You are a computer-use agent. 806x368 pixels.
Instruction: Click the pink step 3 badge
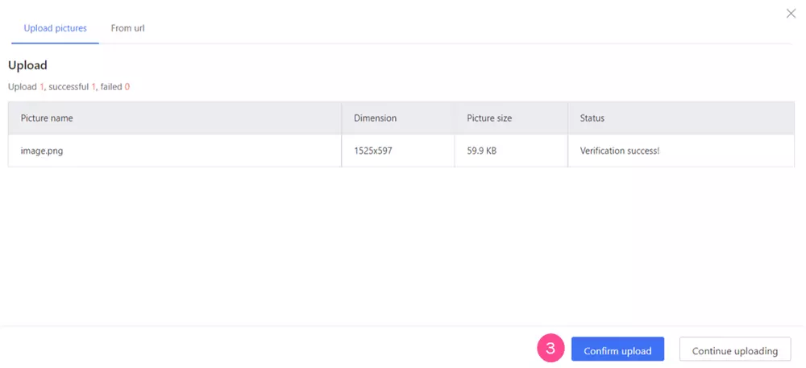(x=550, y=349)
